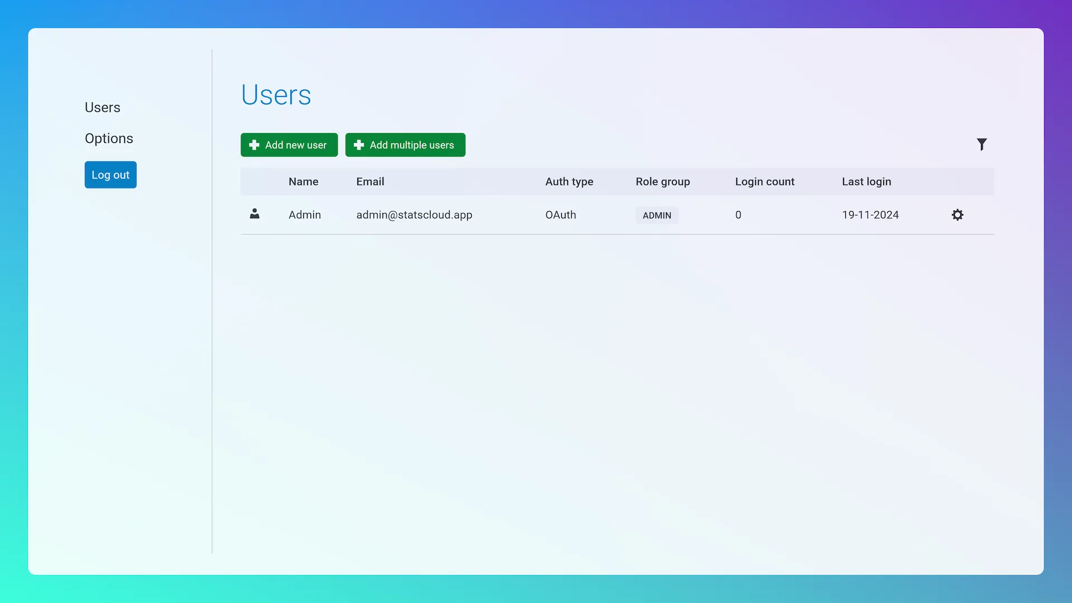
Task: Select the admin@statscloud.app email cell
Action: pyautogui.click(x=414, y=215)
